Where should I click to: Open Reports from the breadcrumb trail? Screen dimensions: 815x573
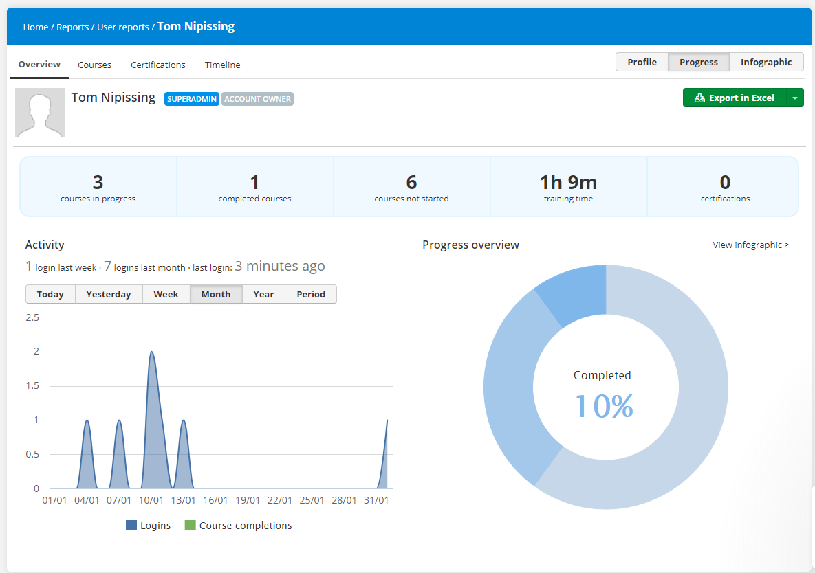point(72,27)
